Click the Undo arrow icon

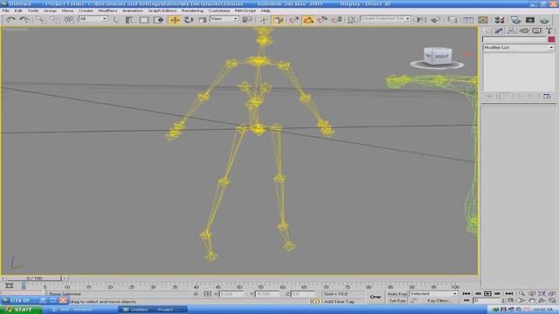tap(10, 19)
